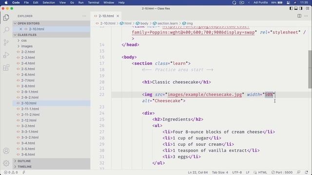Open the Manage gear icon
This screenshot has height=175, width=312.
[x=6, y=163]
